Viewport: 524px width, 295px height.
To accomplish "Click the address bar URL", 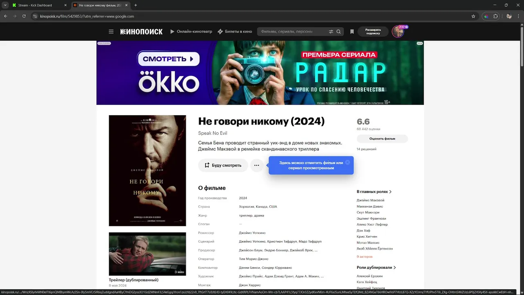I will 87,16.
